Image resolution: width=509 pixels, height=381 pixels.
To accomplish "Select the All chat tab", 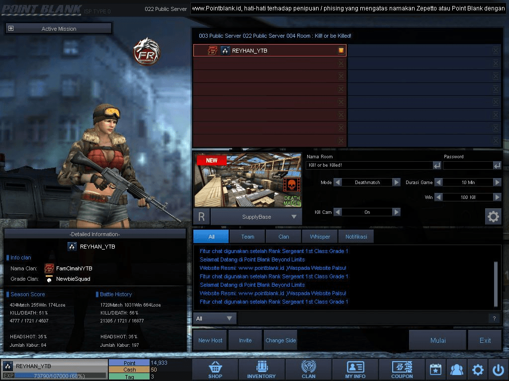I will (x=211, y=237).
